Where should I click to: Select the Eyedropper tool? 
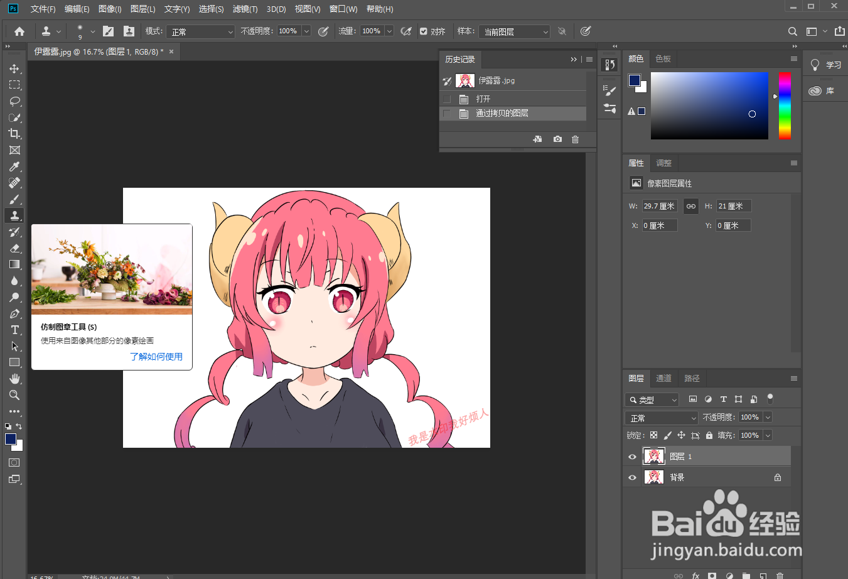coord(14,166)
